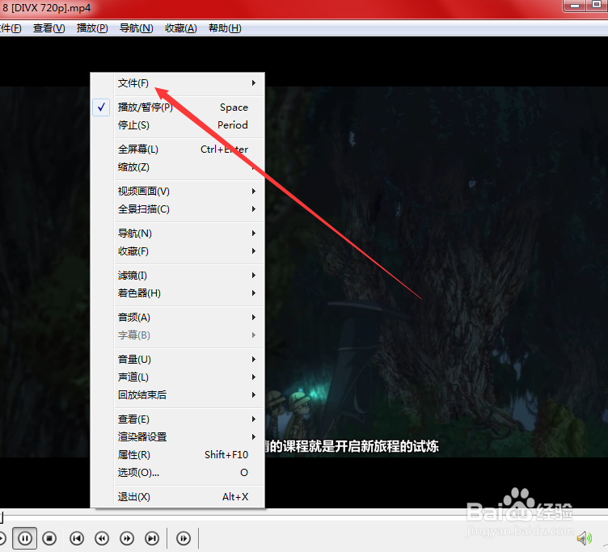This screenshot has width=608, height=552.
Task: Choose 停止(S) in the context menu
Action: tap(178, 125)
